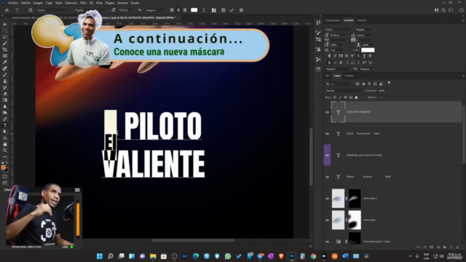
Task: Switch to the Canales tab
Action: pyautogui.click(x=349, y=76)
